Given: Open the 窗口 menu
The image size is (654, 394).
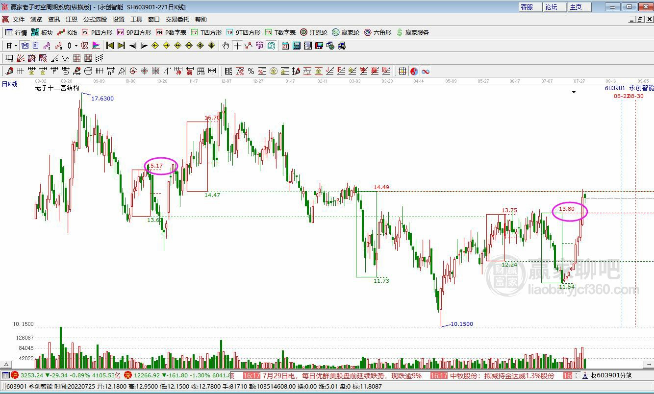Looking at the screenshot, I should coord(154,20).
